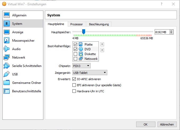Image resolution: width=180 pixels, height=130 pixels.
Task: Click the Serielle Schnittstellen connector icon
Action: [x=7, y=66]
